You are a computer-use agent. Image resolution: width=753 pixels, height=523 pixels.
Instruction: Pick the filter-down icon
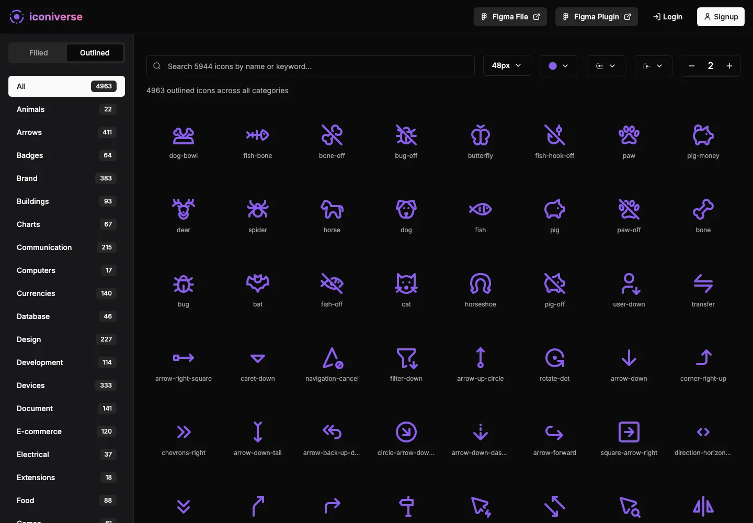(406, 358)
